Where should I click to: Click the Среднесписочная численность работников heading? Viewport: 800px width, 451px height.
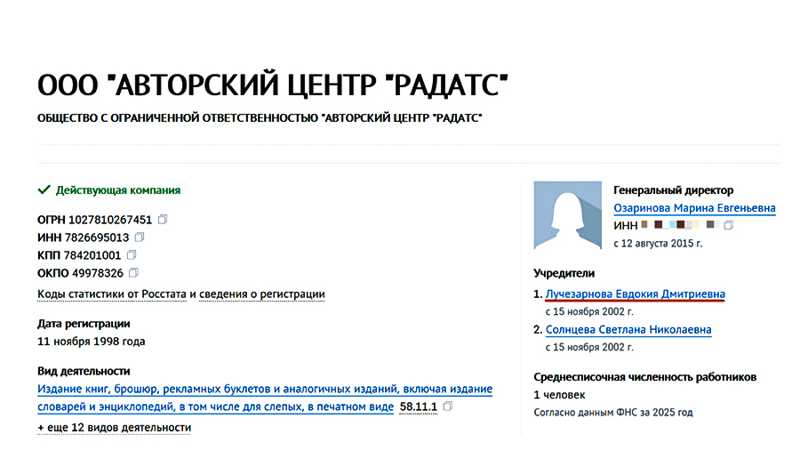click(645, 377)
